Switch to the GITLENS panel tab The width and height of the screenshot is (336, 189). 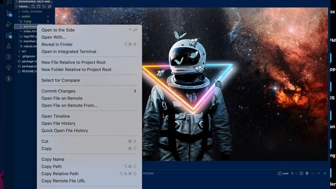pos(148,173)
